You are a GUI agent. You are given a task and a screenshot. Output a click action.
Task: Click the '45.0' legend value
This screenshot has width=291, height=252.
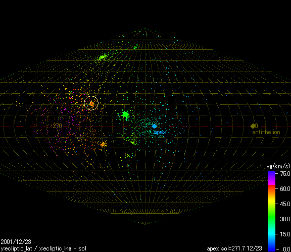tap(285, 204)
